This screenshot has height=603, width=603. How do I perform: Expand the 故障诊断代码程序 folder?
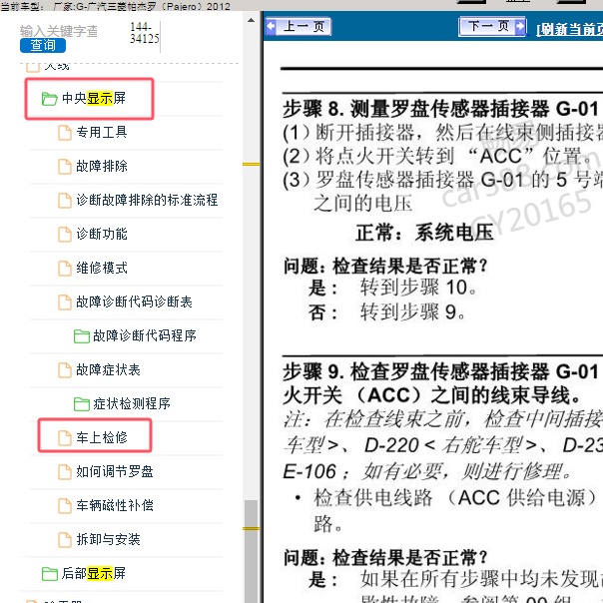point(145,335)
